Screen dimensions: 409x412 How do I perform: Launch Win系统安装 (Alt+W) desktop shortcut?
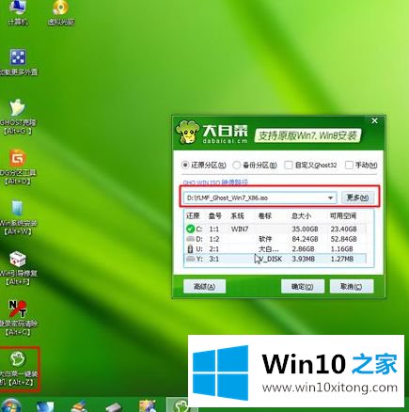(x=18, y=217)
